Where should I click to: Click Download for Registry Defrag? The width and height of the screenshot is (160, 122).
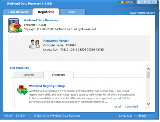[x=132, y=107]
